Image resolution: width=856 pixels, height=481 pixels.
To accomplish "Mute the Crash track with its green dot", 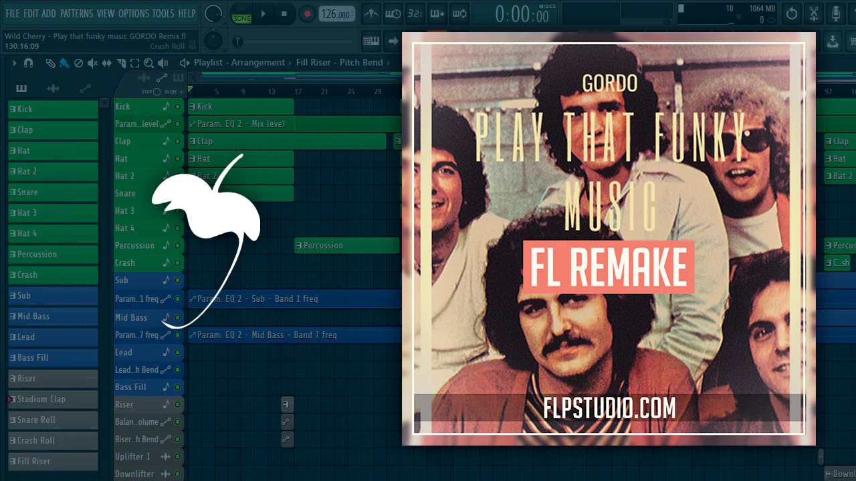I will 177,263.
